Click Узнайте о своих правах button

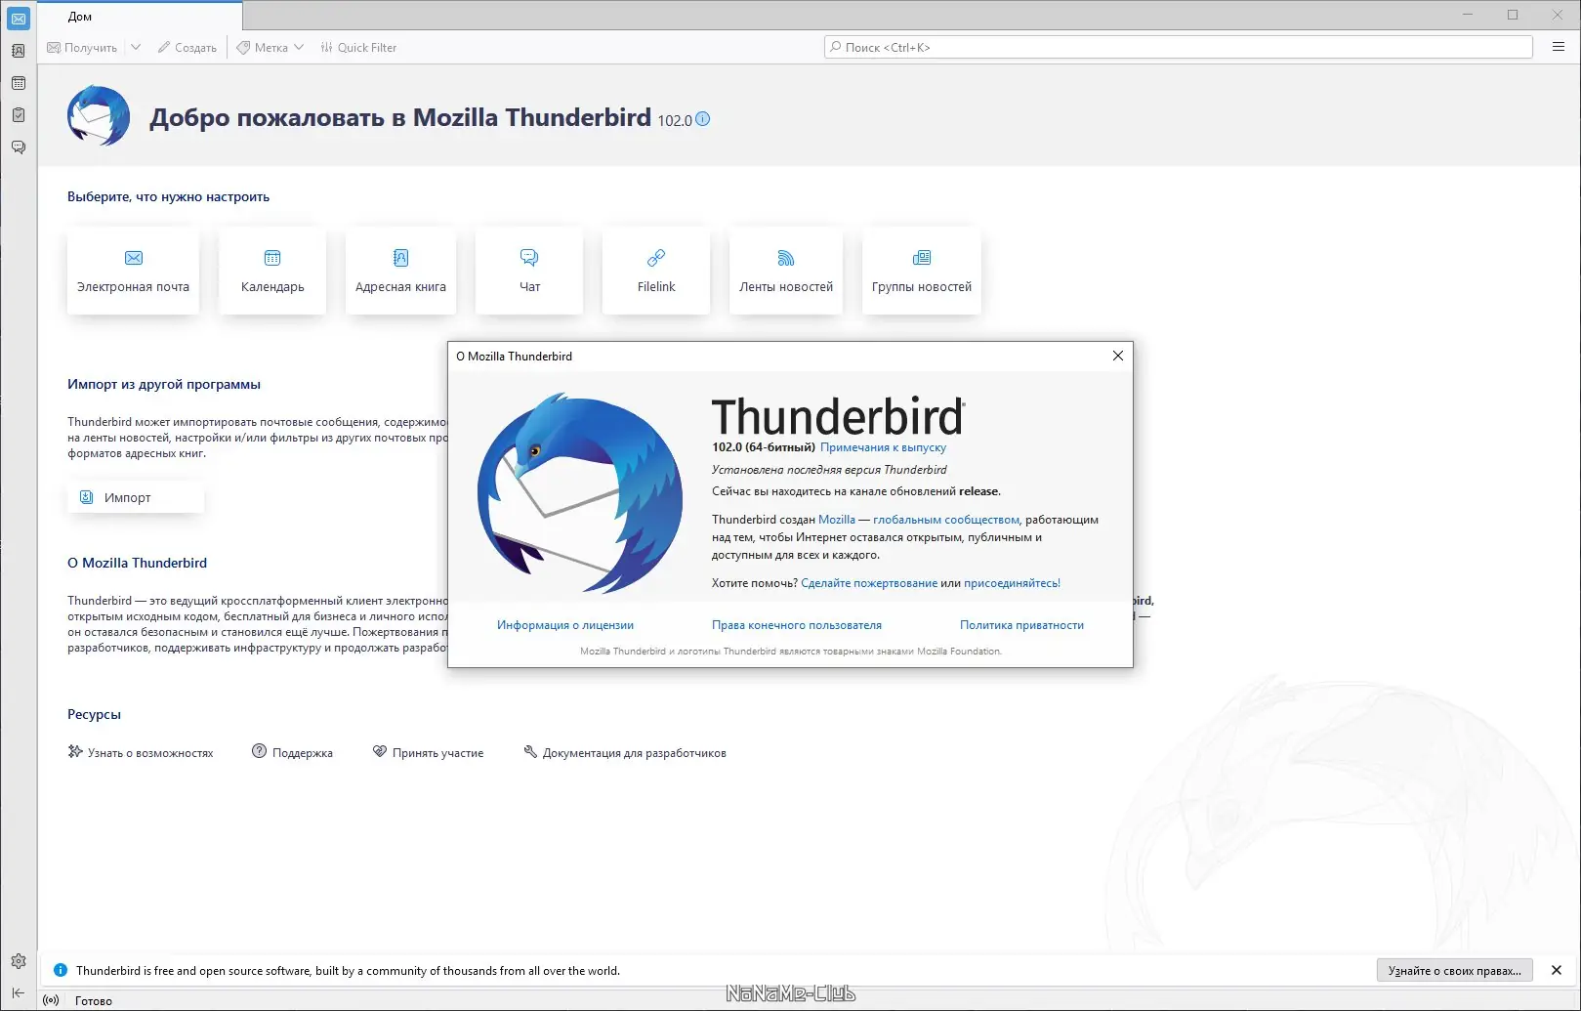[x=1455, y=970]
